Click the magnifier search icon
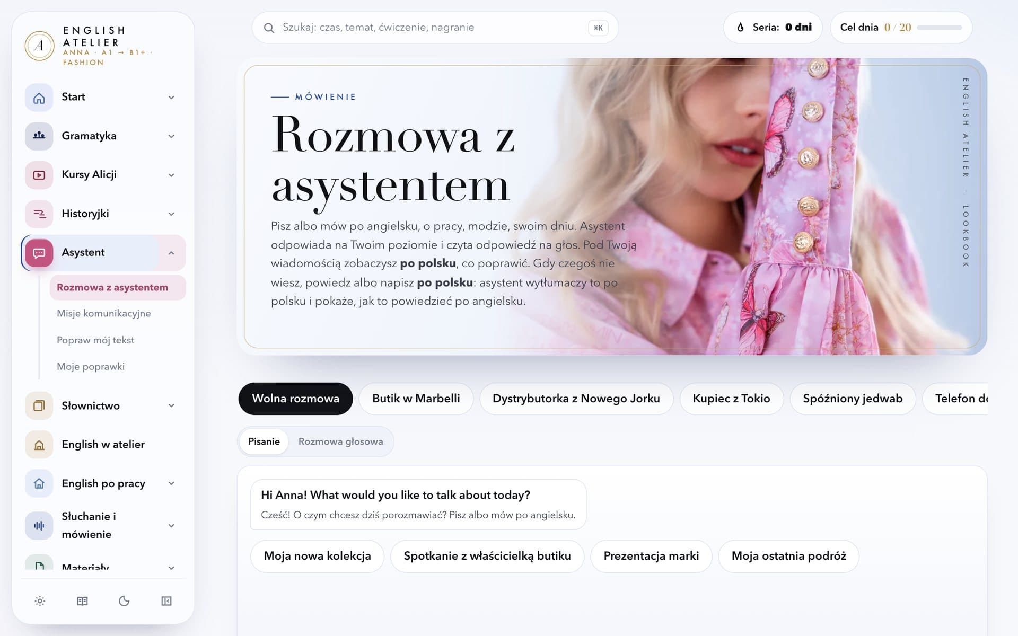 tap(269, 28)
